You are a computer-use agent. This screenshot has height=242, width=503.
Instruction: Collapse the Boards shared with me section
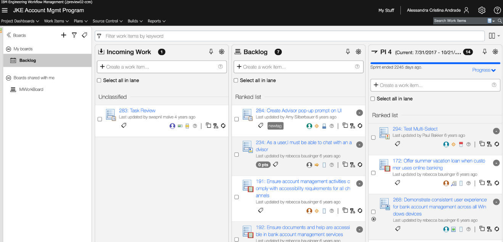(8, 78)
